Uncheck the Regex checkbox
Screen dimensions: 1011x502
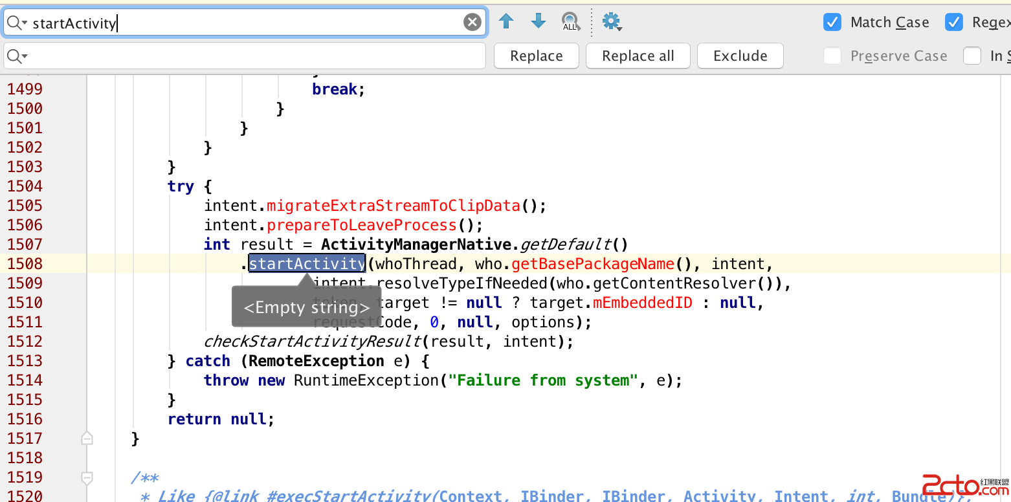[953, 23]
